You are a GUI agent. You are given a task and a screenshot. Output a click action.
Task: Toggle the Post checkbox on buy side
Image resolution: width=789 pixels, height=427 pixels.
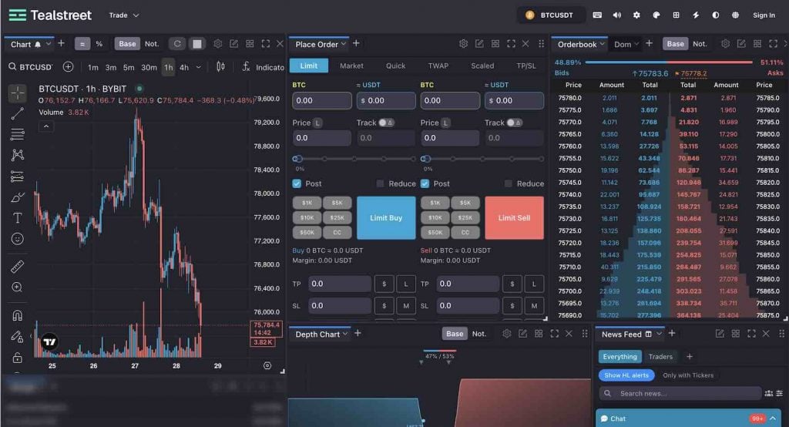(297, 183)
